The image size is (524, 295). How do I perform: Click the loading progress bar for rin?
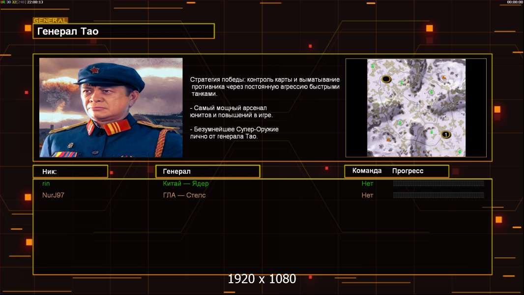[x=438, y=183]
